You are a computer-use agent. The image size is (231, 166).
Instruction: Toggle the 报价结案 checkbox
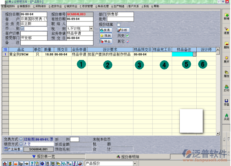(x=119, y=25)
